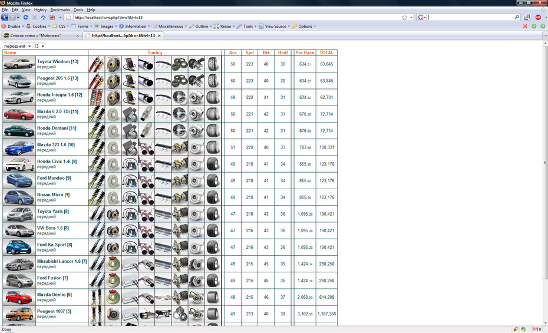The width and height of the screenshot is (548, 333).
Task: Click the turbo icon for VW Bora 1.6
Action: tap(196, 230)
